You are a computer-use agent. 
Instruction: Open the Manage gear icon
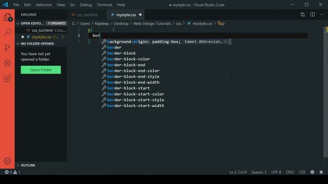pos(7,161)
